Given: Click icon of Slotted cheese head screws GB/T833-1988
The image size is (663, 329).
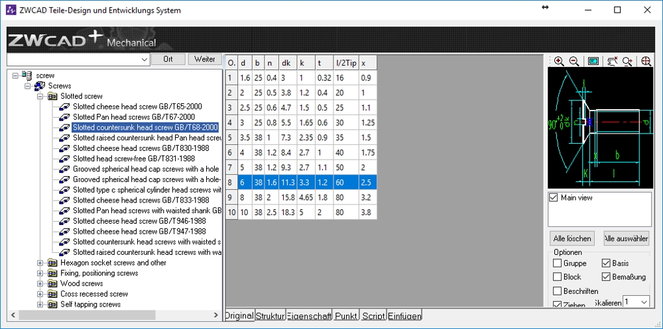Looking at the screenshot, I should [64, 200].
